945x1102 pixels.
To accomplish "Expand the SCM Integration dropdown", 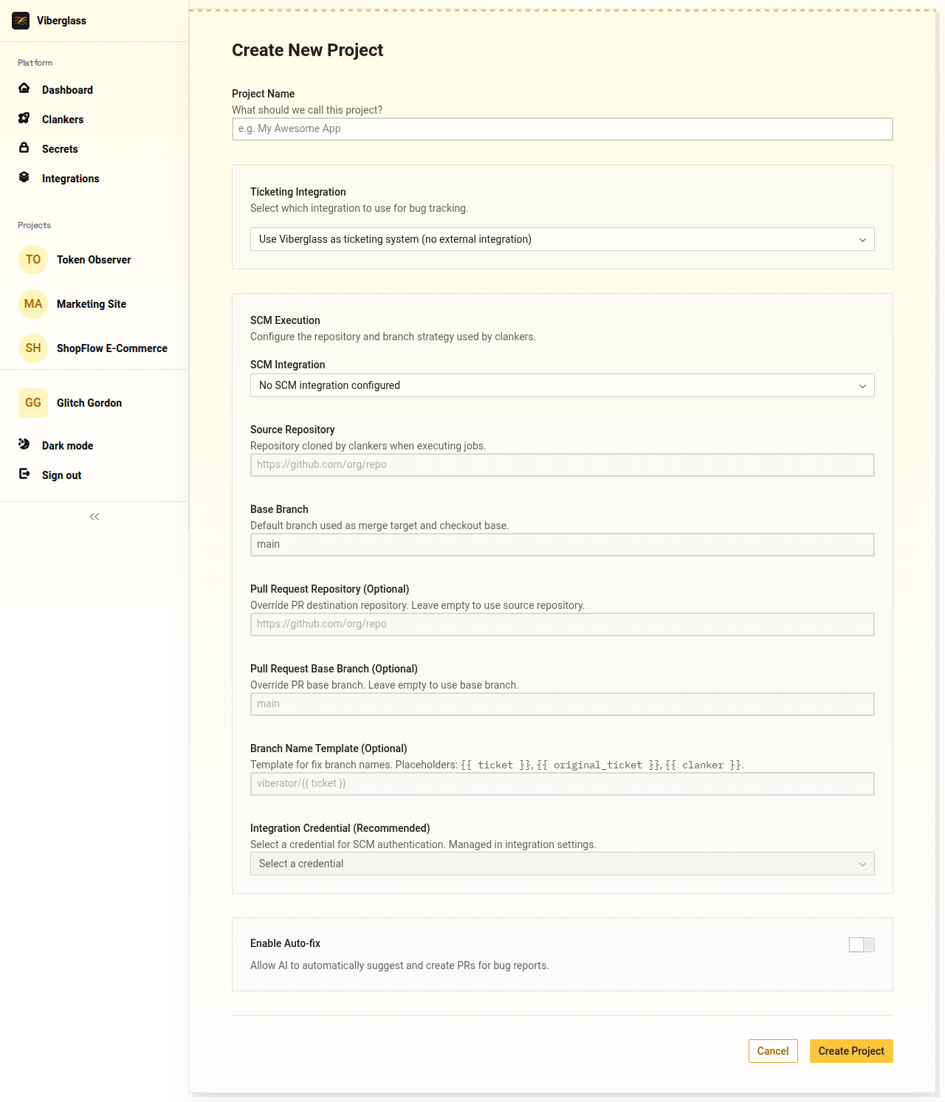I will click(x=562, y=385).
